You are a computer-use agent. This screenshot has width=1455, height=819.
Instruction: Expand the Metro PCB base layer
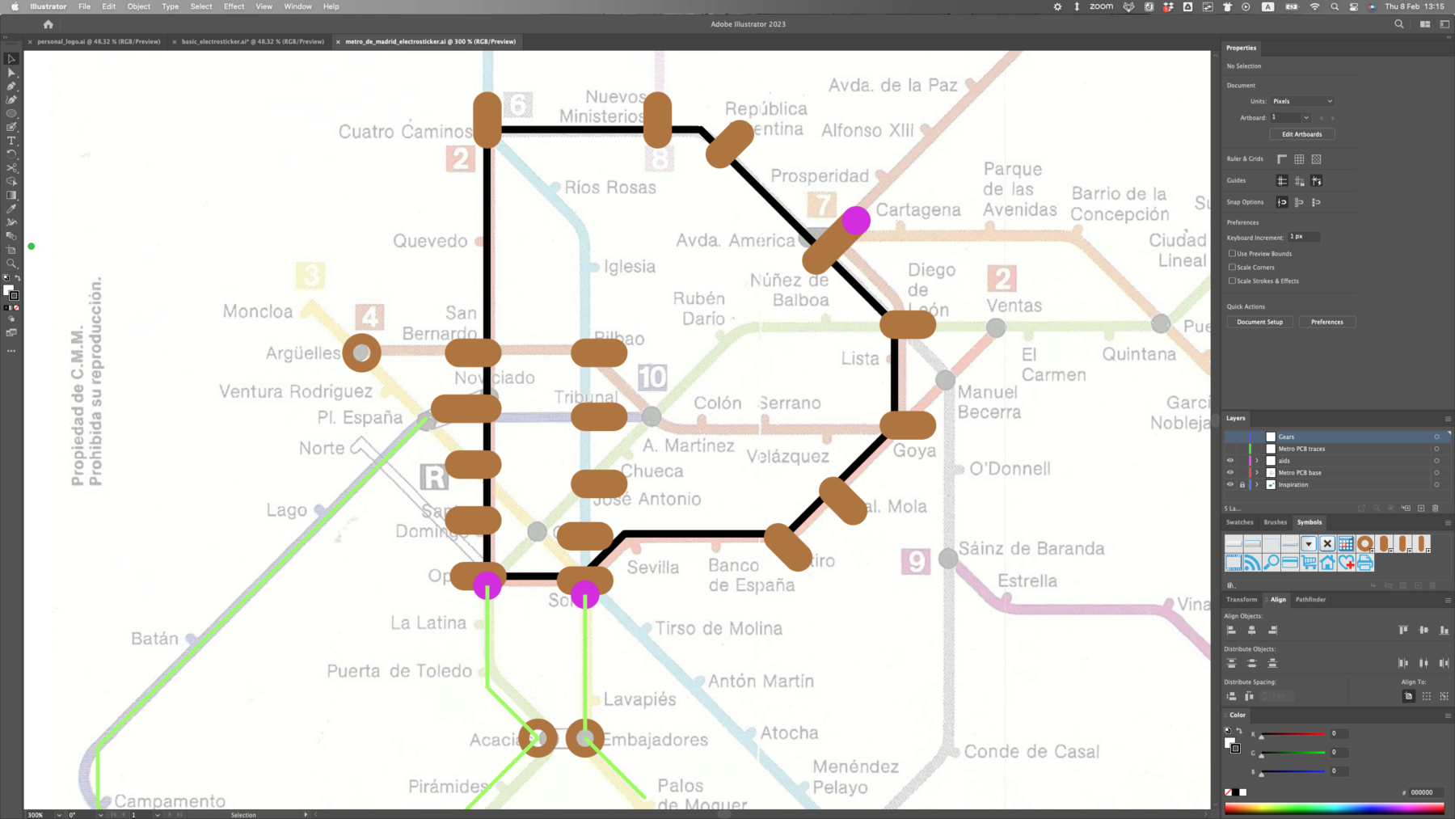click(1257, 473)
